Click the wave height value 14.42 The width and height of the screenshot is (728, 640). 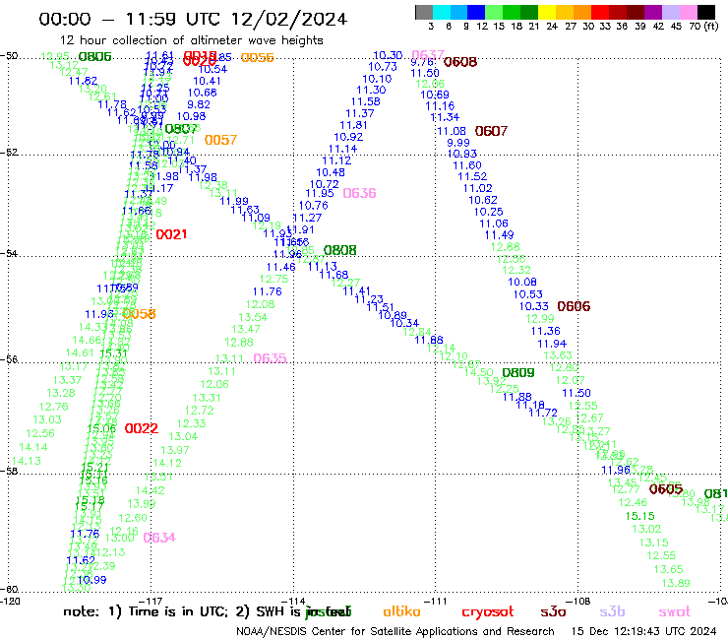pyautogui.click(x=150, y=490)
